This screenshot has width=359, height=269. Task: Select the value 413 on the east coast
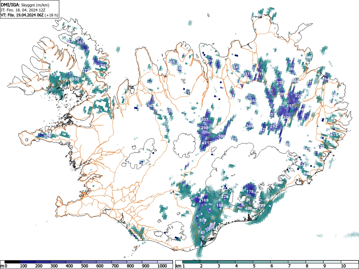tap(334, 134)
